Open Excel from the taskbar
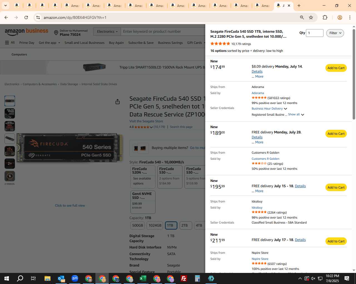356x284 pixels. pos(143,278)
